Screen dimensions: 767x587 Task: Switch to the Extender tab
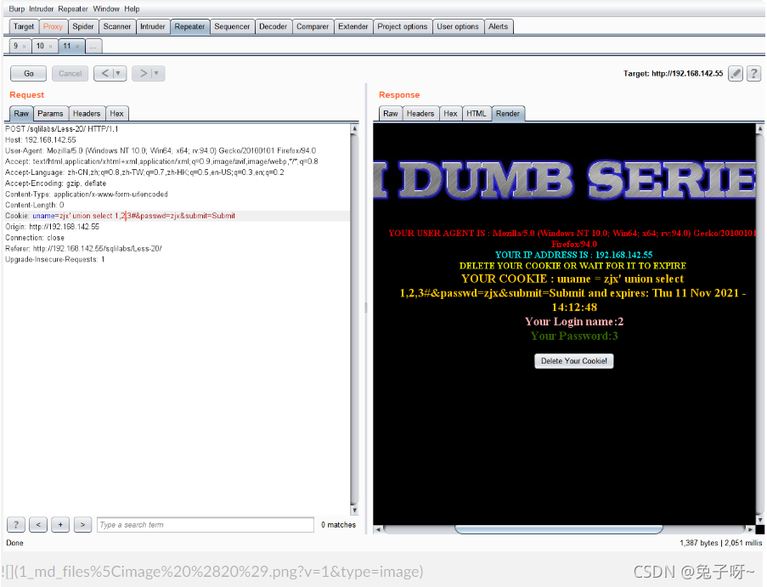click(x=352, y=26)
